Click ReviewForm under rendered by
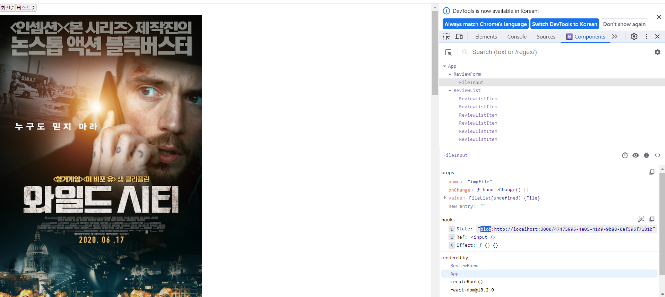The width and height of the screenshot is (665, 297). 464,265
